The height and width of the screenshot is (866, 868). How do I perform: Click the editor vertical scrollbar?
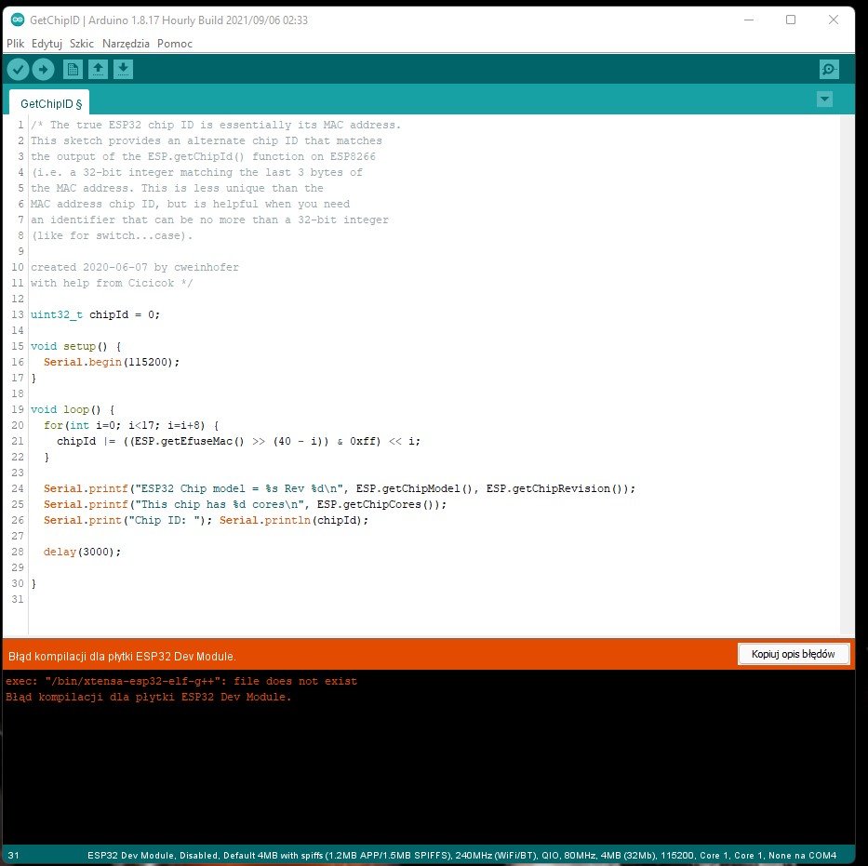[x=847, y=374]
